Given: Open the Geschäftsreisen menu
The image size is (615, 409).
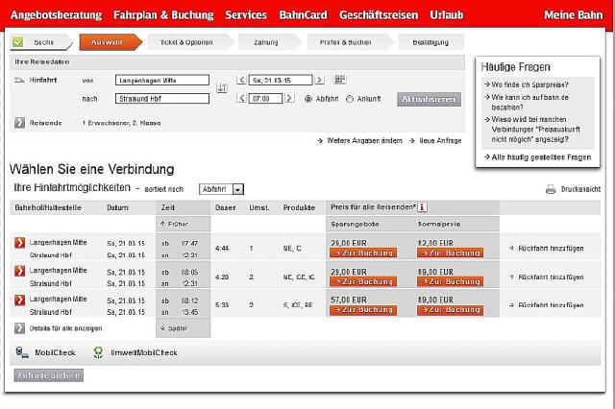Looking at the screenshot, I should (379, 15).
